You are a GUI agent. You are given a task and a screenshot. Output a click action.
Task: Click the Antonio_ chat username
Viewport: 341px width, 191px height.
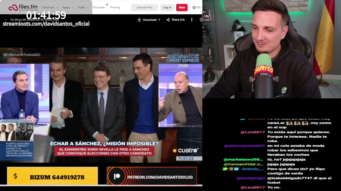(253, 169)
